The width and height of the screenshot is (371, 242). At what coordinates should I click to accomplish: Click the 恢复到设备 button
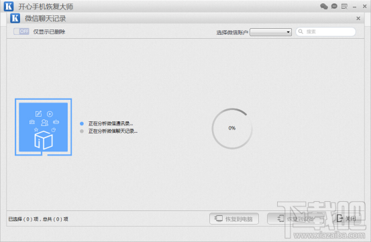tap(296, 219)
